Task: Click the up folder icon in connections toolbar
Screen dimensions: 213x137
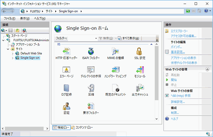Action: [17, 31]
